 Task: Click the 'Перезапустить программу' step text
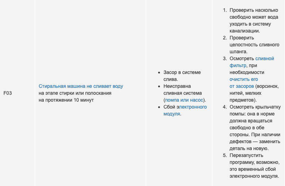tap(254, 159)
